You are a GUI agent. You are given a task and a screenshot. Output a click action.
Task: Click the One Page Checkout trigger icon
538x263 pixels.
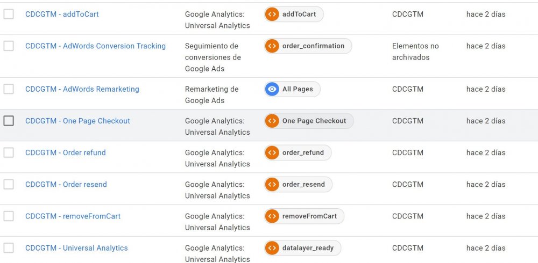272,121
